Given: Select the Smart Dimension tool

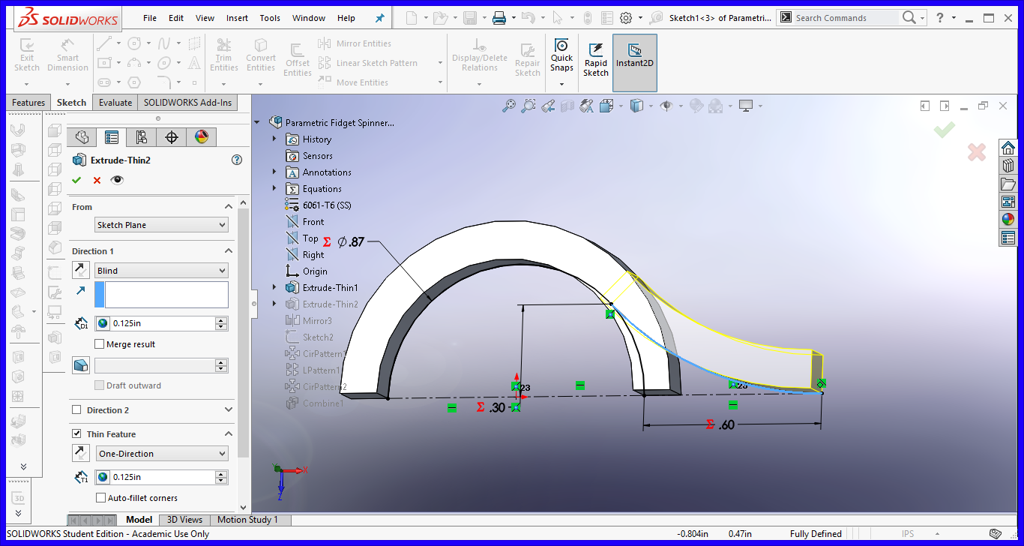Looking at the screenshot, I should coord(67,54).
